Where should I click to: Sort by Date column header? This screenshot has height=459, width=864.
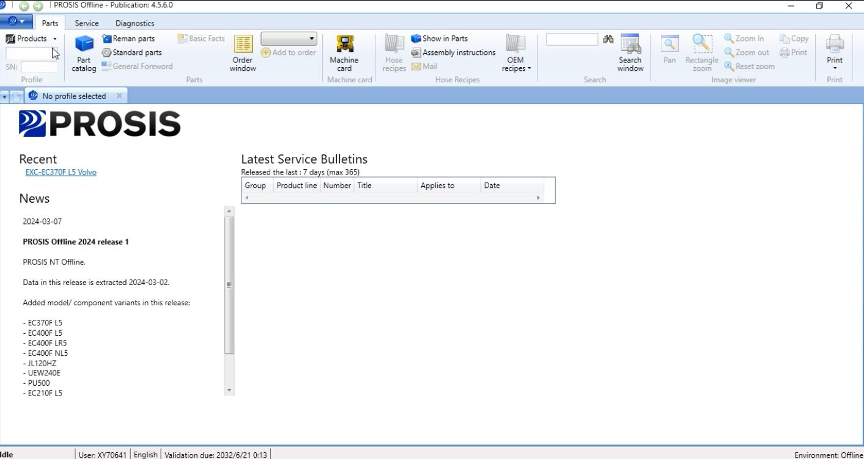512,186
